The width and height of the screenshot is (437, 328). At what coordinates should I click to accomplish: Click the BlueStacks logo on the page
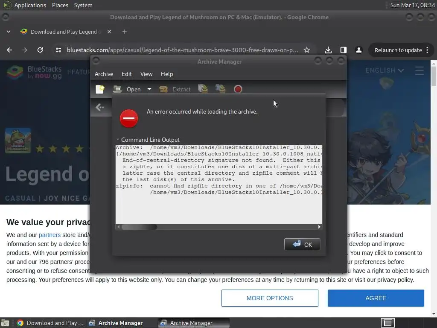[x=34, y=72]
